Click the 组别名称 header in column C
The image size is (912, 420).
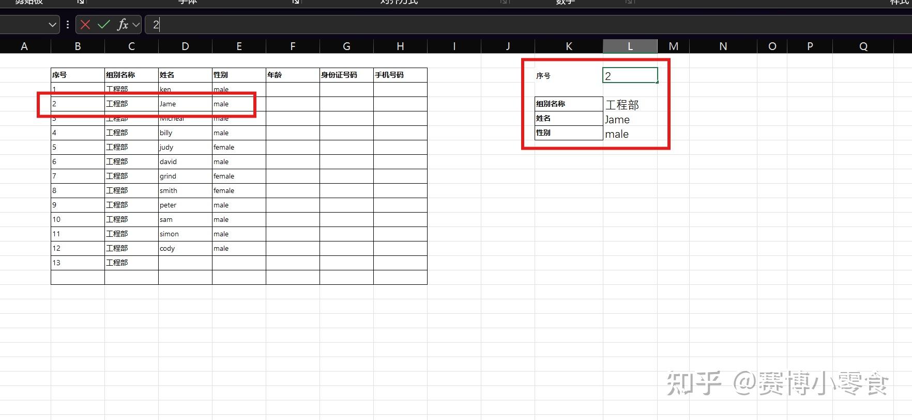(x=131, y=75)
